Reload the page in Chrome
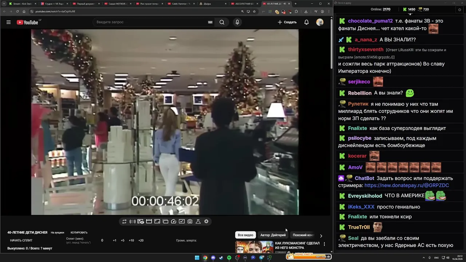 click(x=17, y=11)
